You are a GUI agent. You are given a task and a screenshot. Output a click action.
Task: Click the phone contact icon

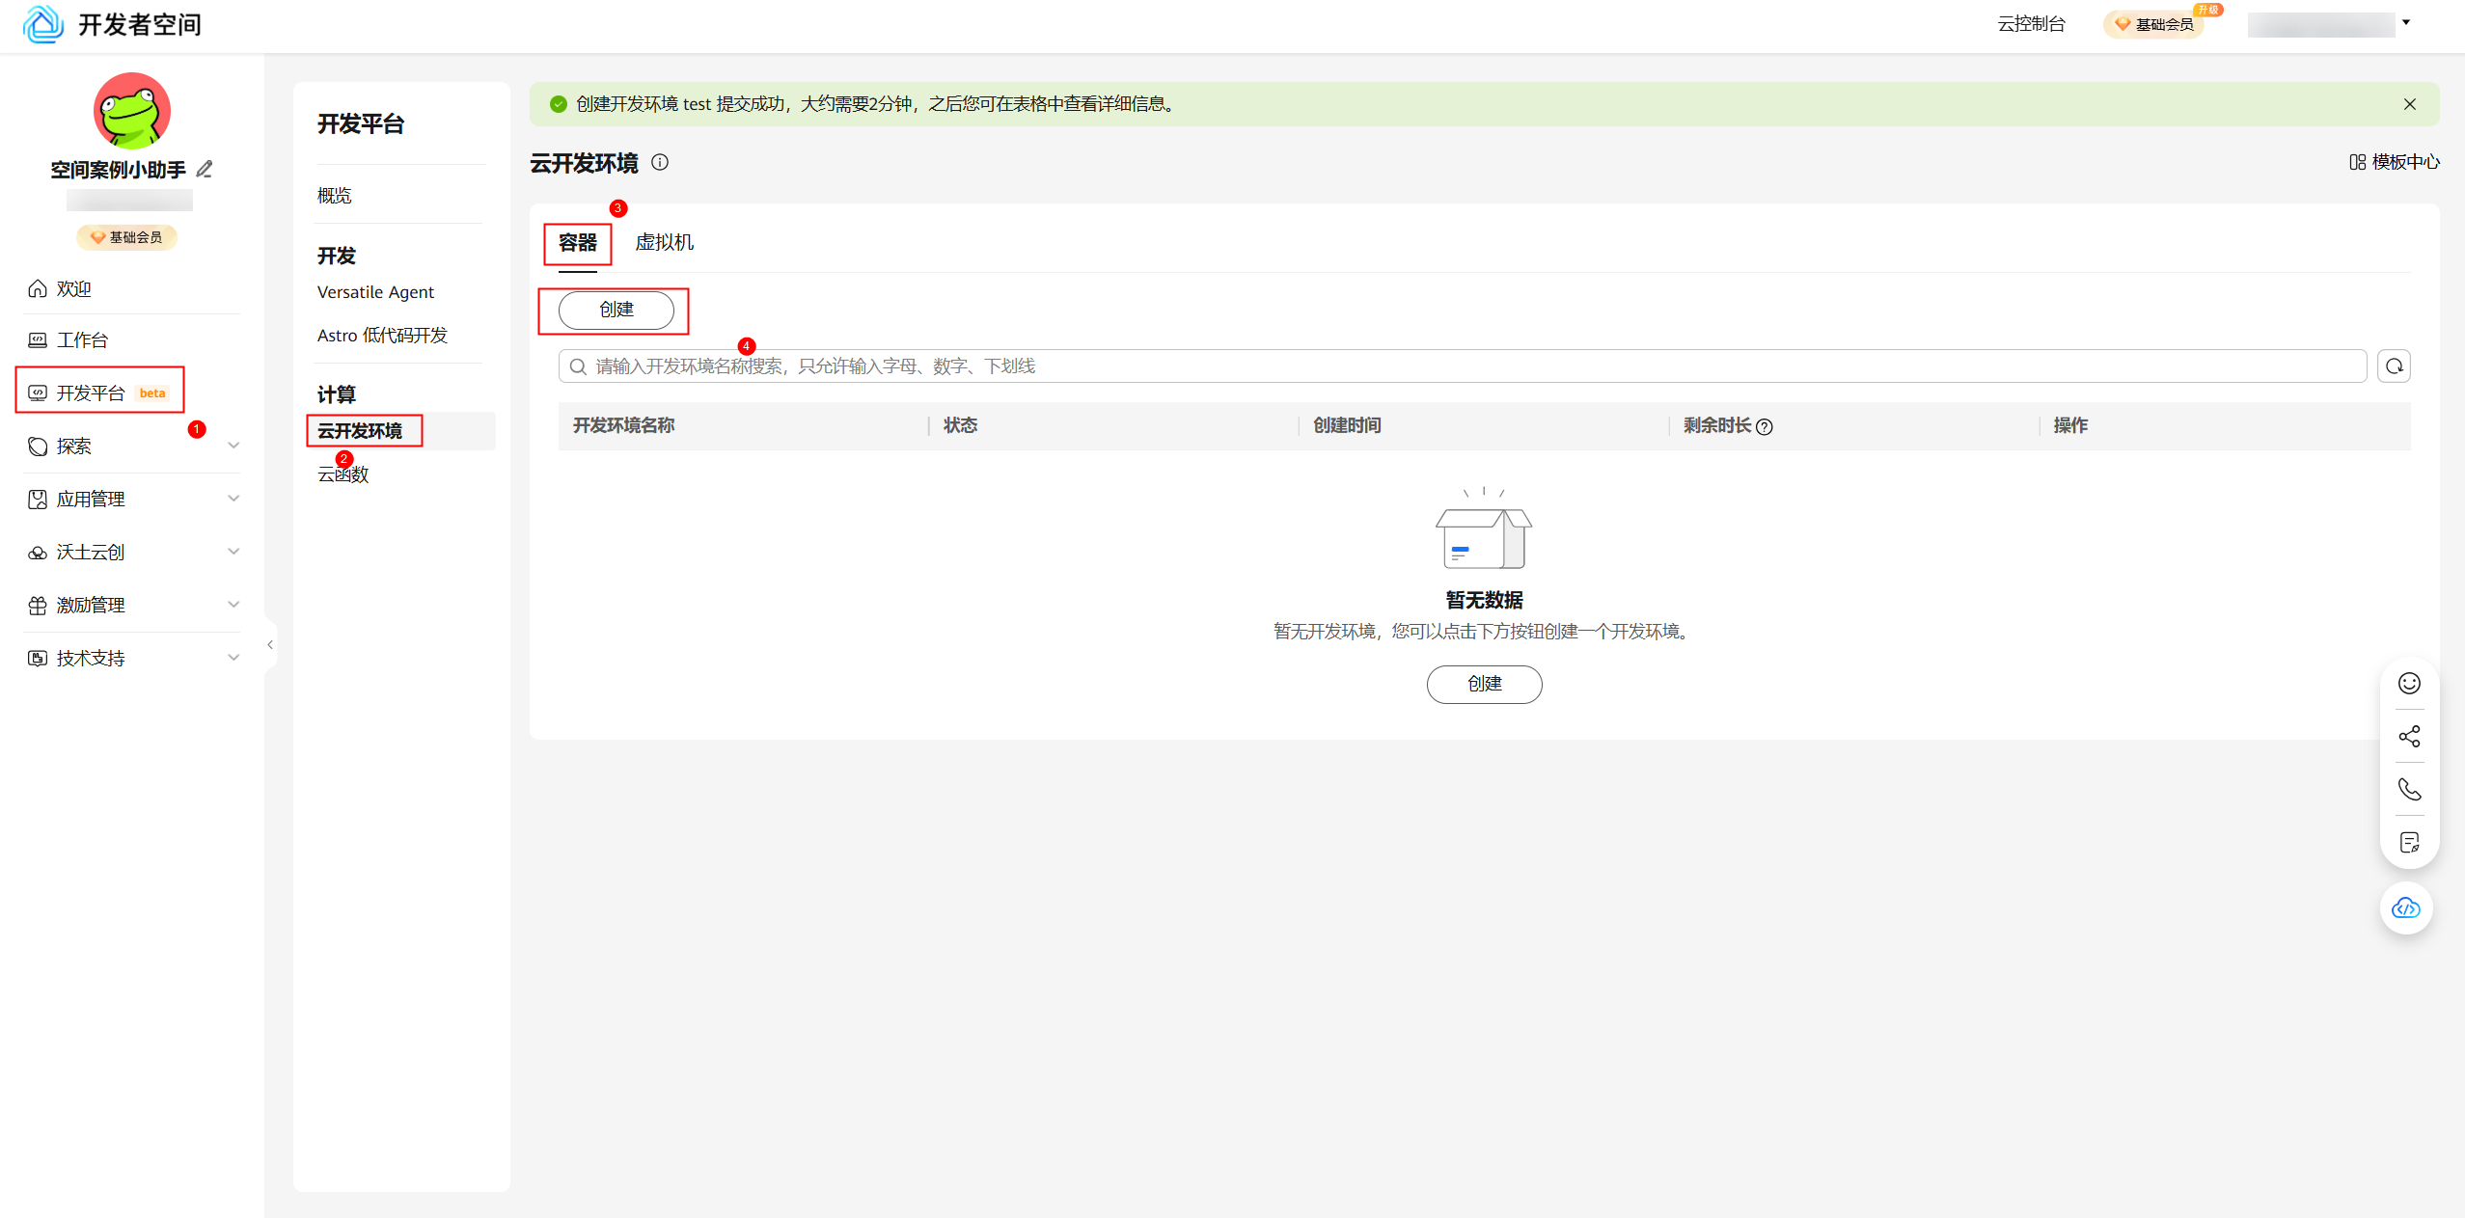(2409, 790)
